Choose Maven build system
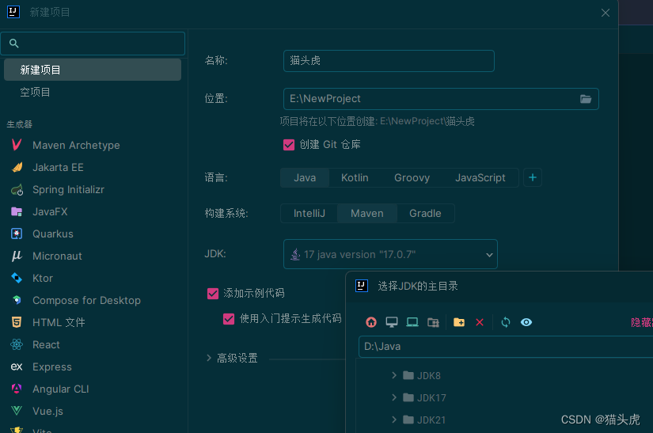Image resolution: width=653 pixels, height=433 pixels. (x=367, y=214)
